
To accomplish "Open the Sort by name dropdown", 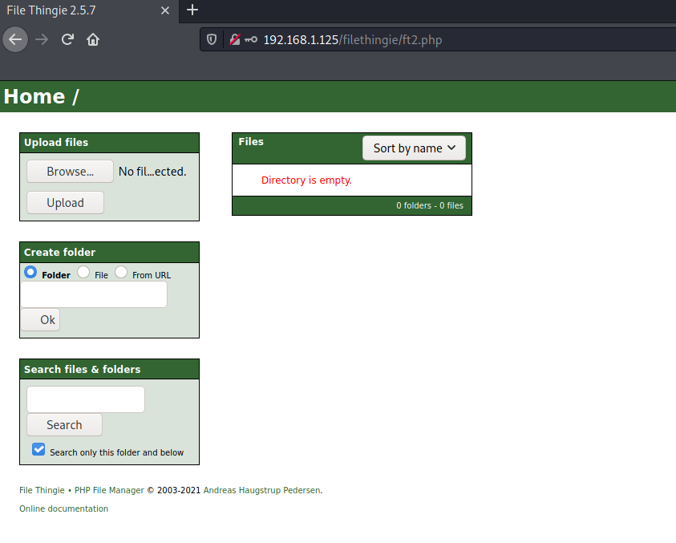I will click(x=414, y=148).
